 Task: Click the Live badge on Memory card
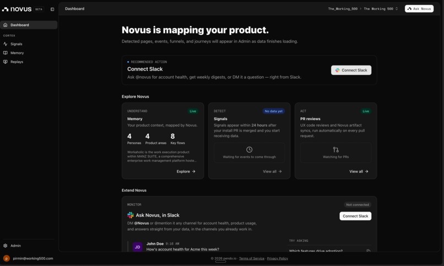[193, 111]
